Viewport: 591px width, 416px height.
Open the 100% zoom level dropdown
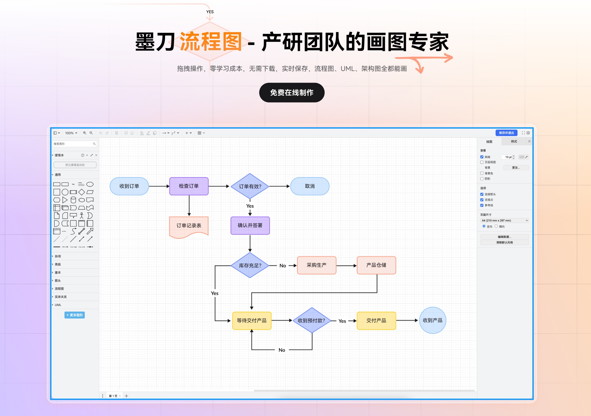click(71, 133)
